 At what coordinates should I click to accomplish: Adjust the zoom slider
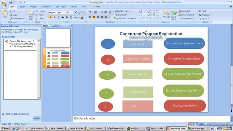tap(214, 124)
